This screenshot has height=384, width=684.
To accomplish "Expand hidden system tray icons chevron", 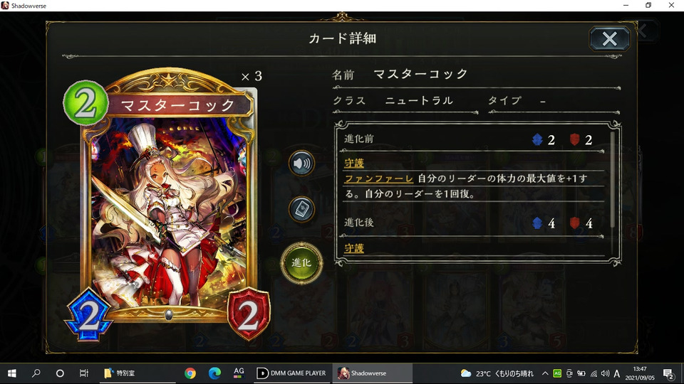I will click(545, 373).
